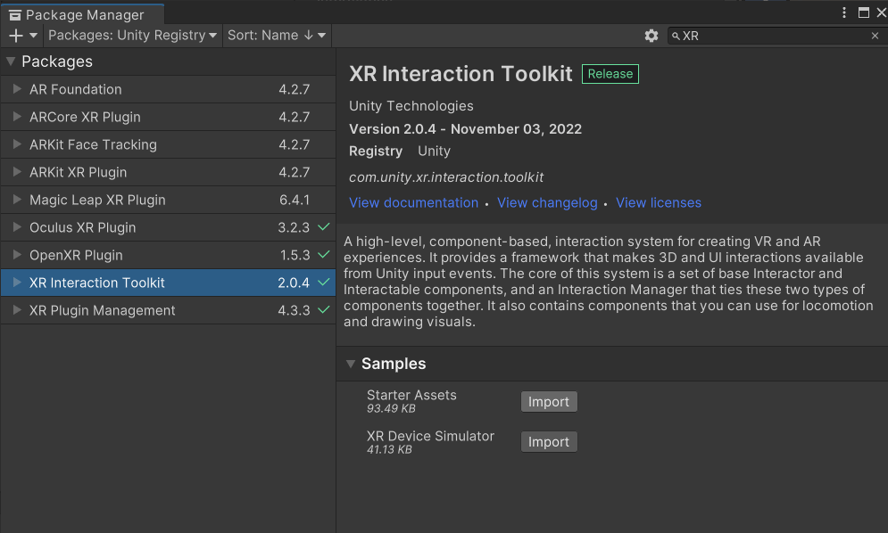The height and width of the screenshot is (533, 888).
Task: Select OpenXR Plugin package
Action: point(168,255)
